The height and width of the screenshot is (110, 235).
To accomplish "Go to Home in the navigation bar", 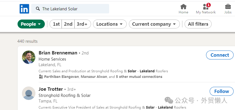I will 183,9.
